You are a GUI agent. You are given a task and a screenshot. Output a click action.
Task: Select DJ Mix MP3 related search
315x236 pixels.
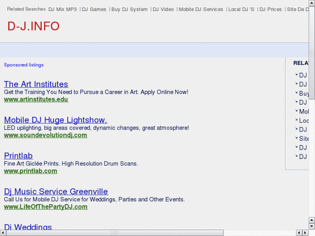tap(62, 9)
